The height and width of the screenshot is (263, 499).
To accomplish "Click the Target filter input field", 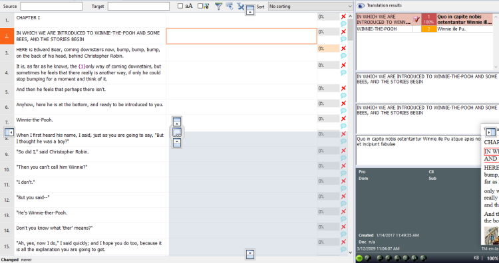I will pos(138,7).
